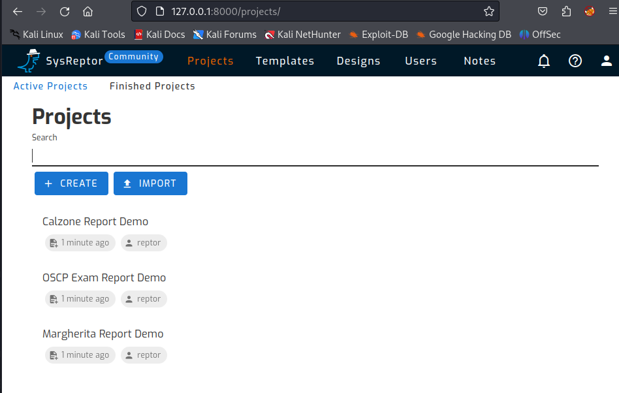Open the Calzone Report Demo project
This screenshot has height=393, width=619.
click(95, 221)
